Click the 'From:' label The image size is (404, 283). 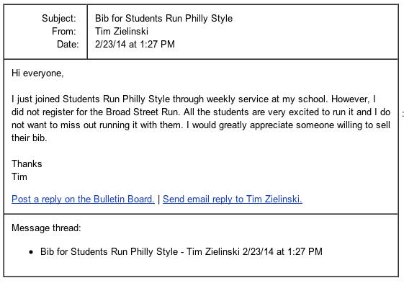tap(64, 31)
